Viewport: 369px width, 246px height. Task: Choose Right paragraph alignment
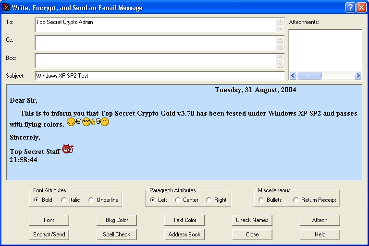216,200
